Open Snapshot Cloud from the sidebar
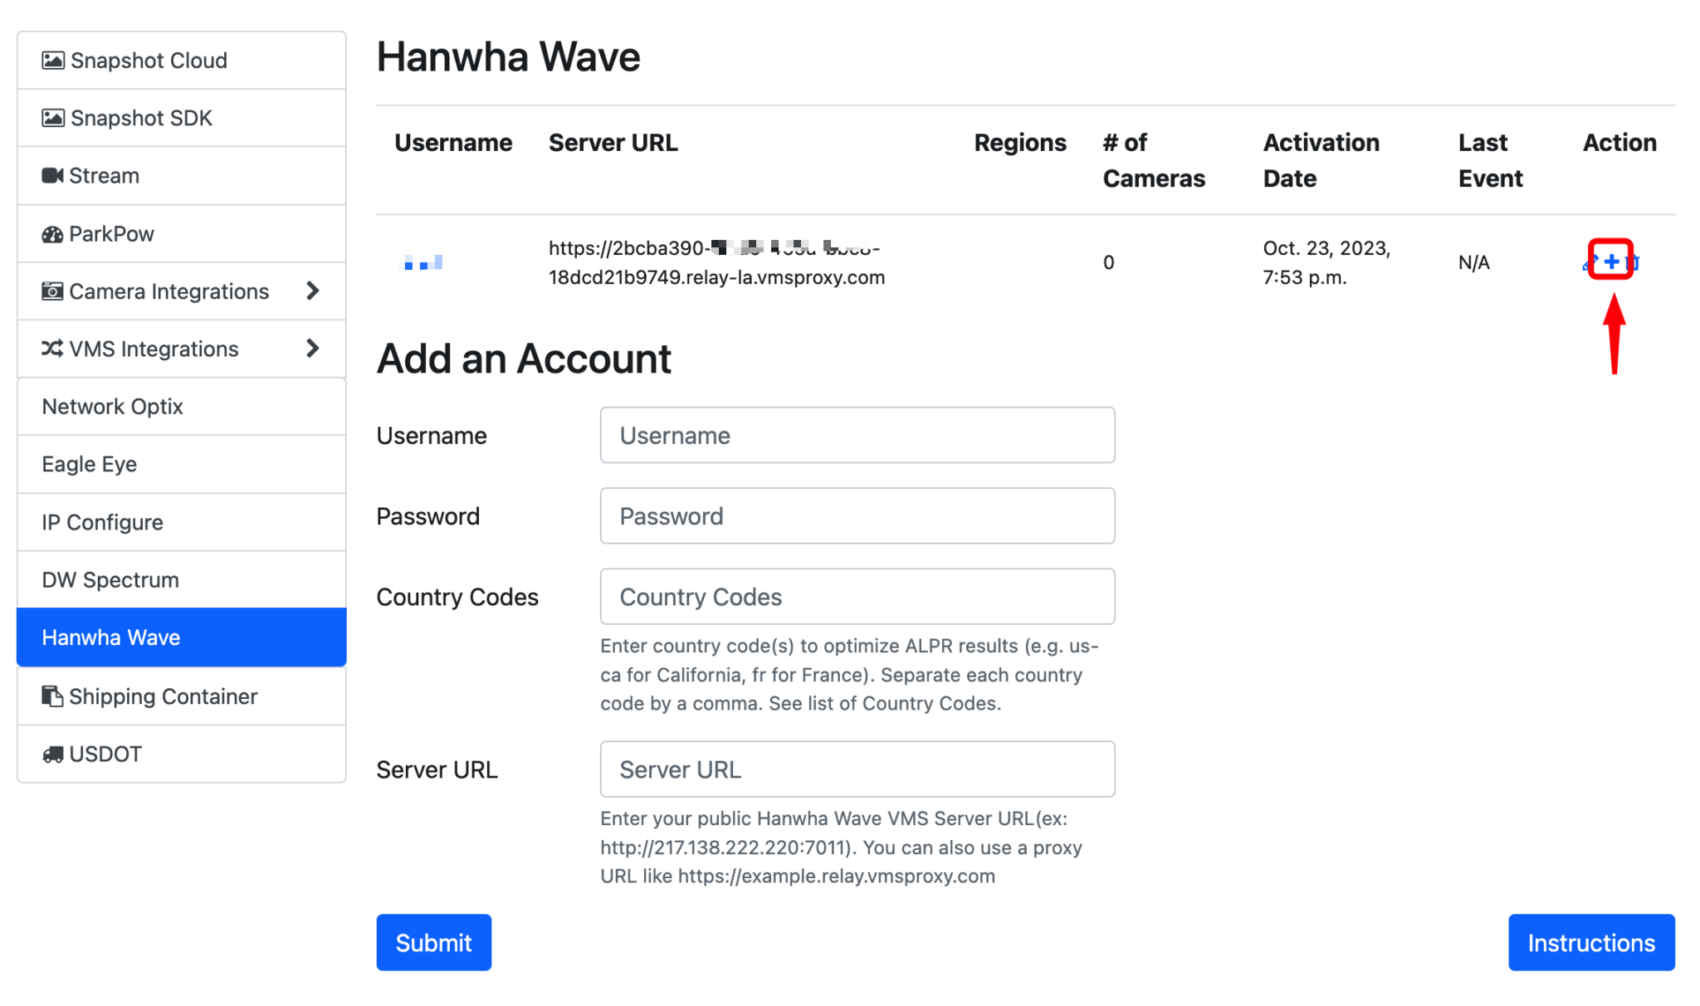Screen dimensions: 1700x1006 (182, 61)
